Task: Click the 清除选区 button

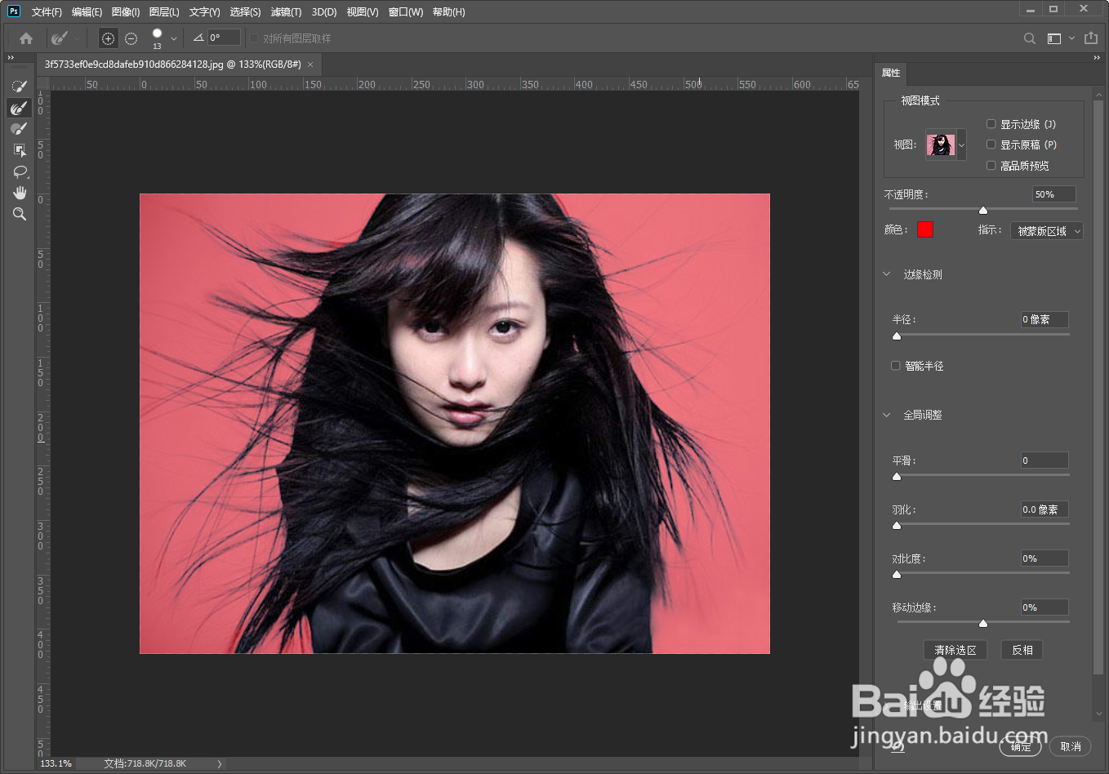Action: tap(955, 650)
